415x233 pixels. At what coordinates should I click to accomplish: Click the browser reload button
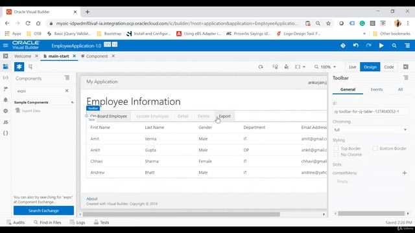coord(28,23)
